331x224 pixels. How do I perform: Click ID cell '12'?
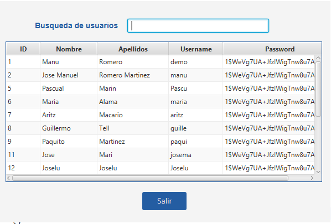point(23,168)
